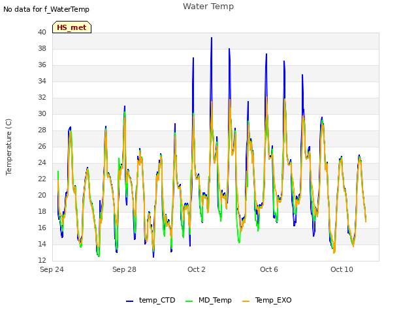Click the 'No data for f_WaterTemp' message

[x=46, y=9]
